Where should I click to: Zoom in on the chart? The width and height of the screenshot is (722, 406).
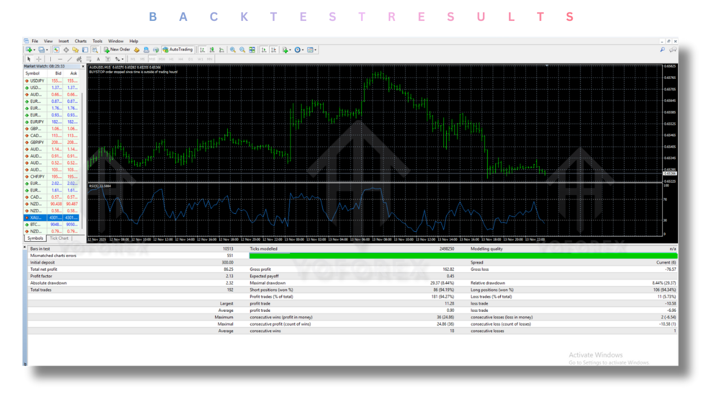pos(232,50)
